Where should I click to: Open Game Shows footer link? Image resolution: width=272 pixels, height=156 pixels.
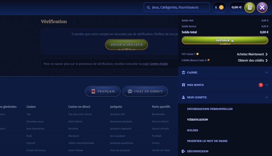76,150
